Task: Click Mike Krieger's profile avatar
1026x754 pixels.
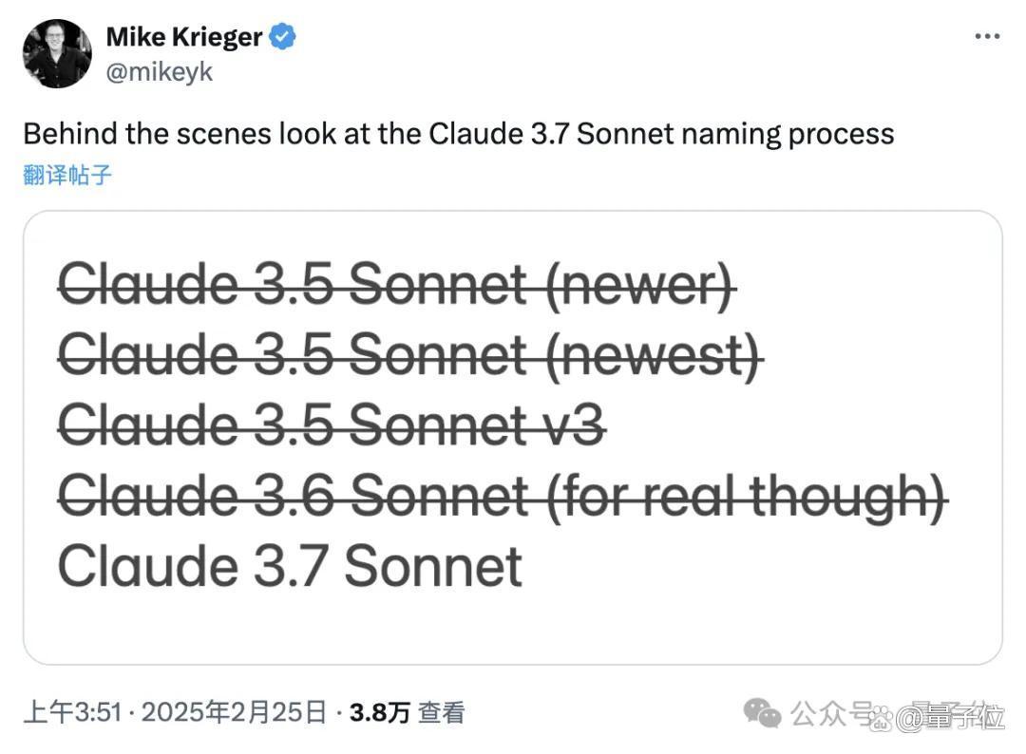Action: pos(57,54)
